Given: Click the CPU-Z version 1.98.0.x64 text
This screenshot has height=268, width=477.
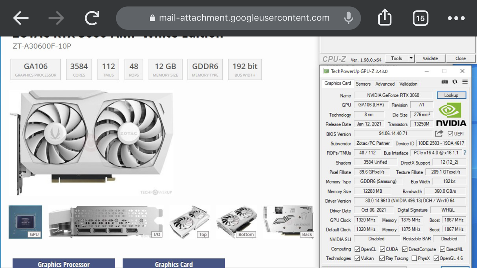Looking at the screenshot, I should (366, 60).
